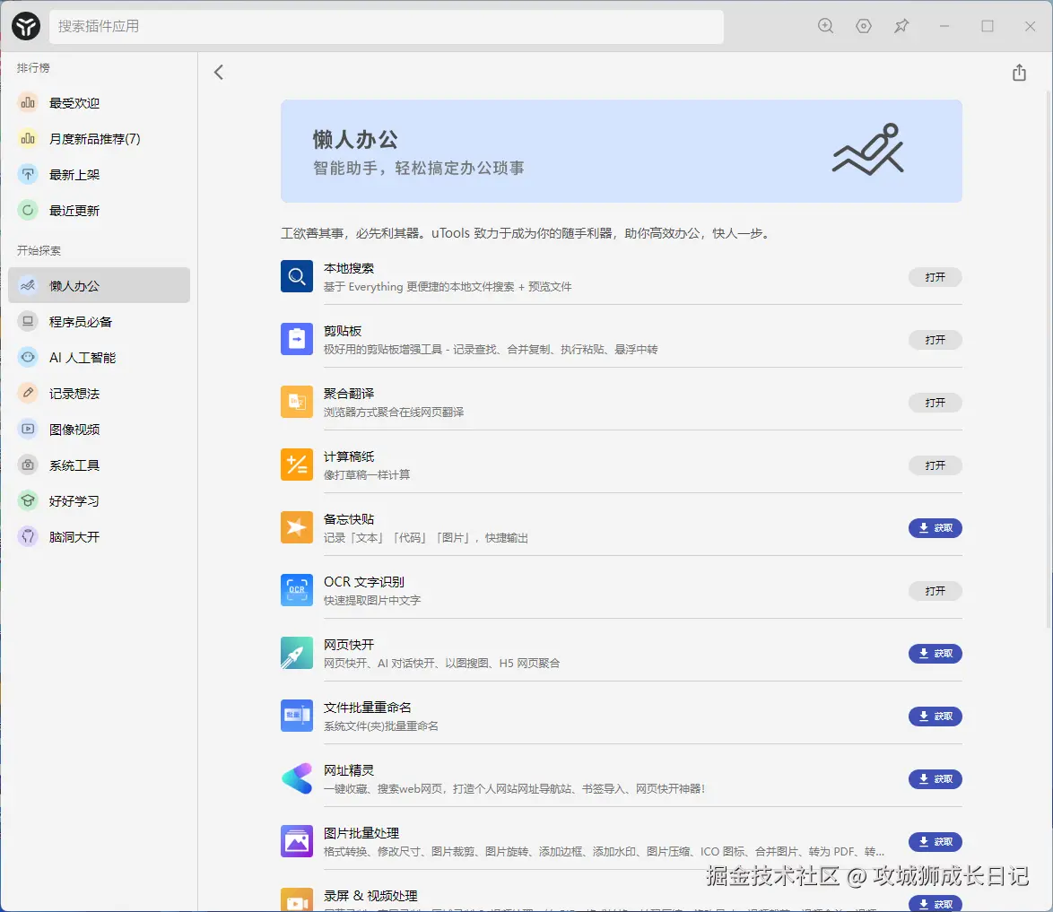Open the 计算稿纸 plugin with 打开 button
The width and height of the screenshot is (1053, 912).
(935, 465)
